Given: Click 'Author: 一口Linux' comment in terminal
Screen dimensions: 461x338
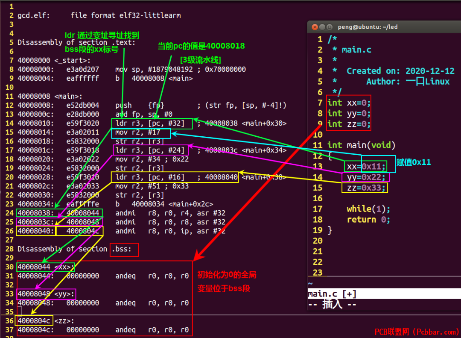Looking at the screenshot, I should [408, 82].
